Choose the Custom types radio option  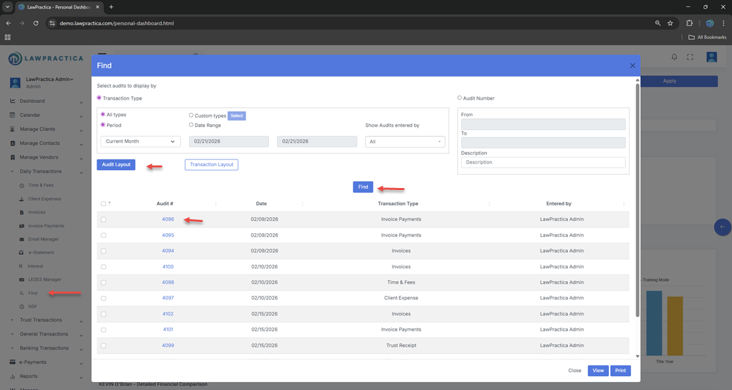(x=192, y=116)
